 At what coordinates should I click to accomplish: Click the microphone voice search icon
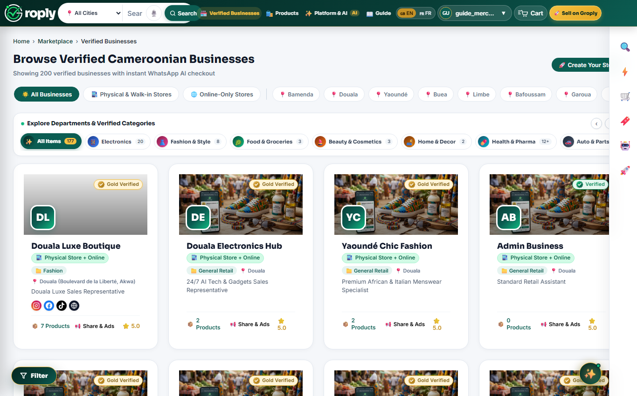click(x=153, y=13)
